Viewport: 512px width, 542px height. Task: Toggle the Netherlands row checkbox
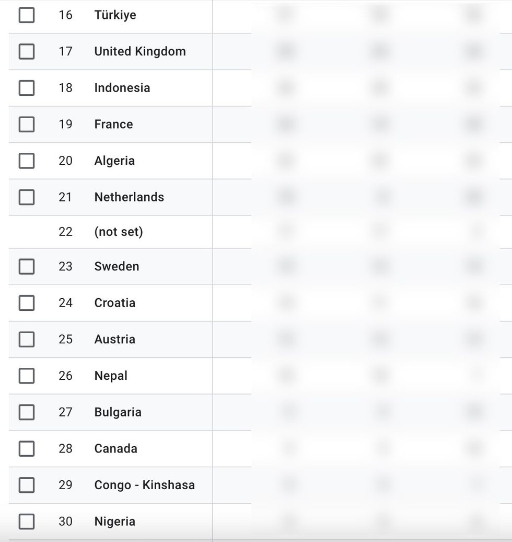27,197
